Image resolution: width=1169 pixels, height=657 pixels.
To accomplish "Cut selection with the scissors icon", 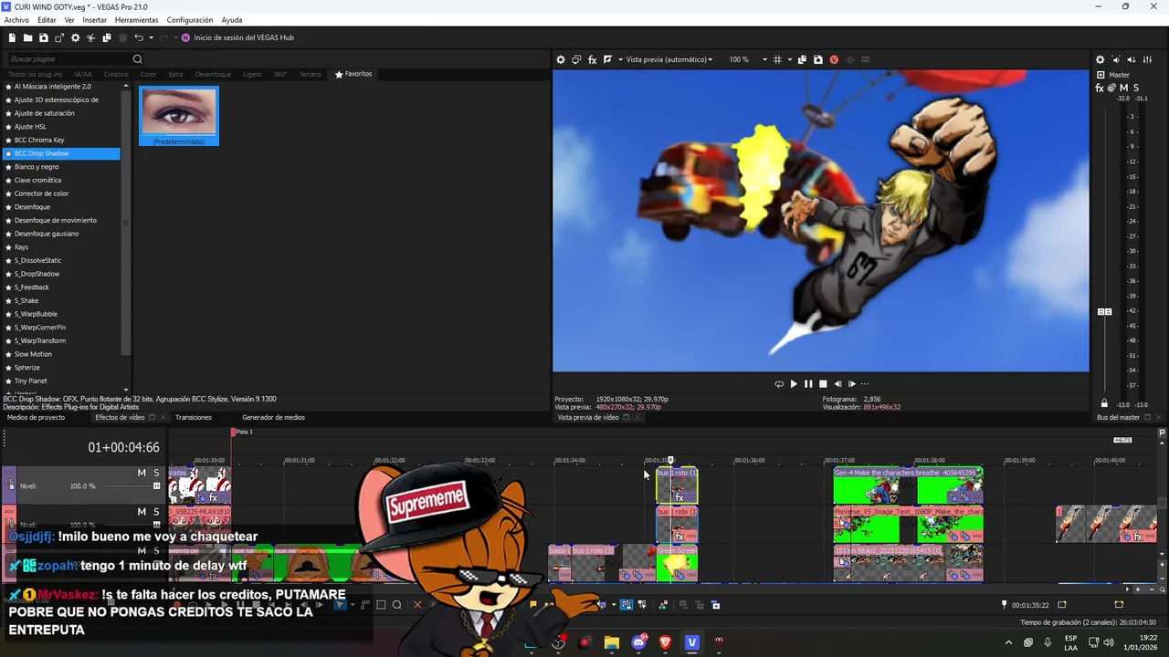I will pyautogui.click(x=90, y=37).
